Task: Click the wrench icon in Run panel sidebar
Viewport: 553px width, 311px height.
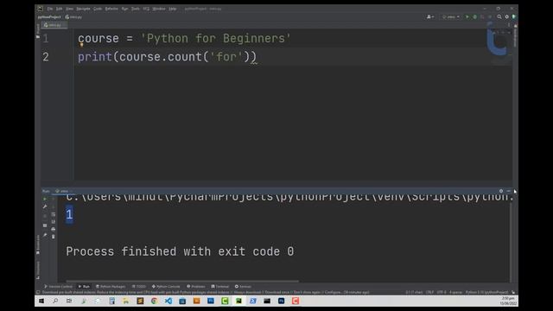Action: click(45, 206)
